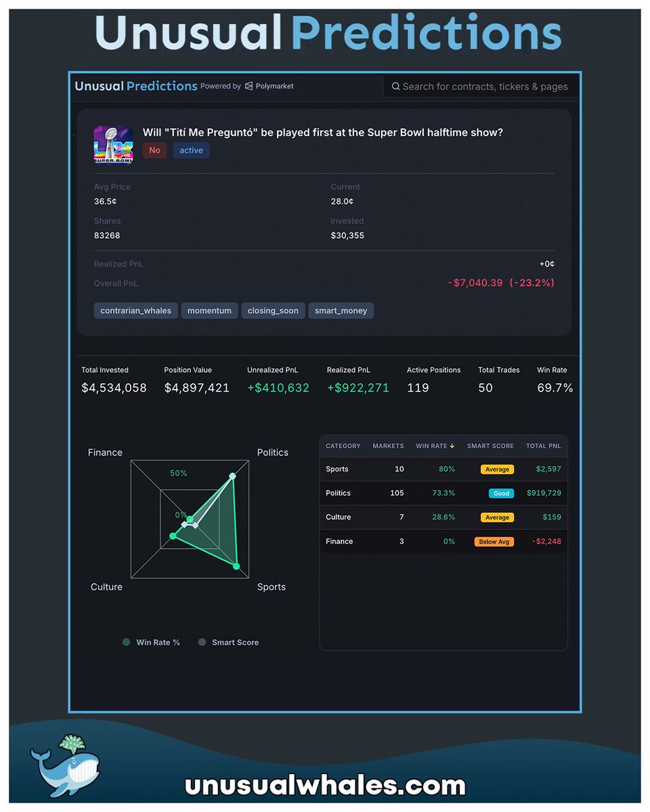Click the Unusual Predictions logo text
The width and height of the screenshot is (650, 812).
point(136,86)
